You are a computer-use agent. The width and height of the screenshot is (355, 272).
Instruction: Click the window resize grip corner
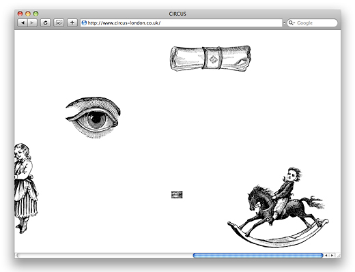pyautogui.click(x=338, y=256)
